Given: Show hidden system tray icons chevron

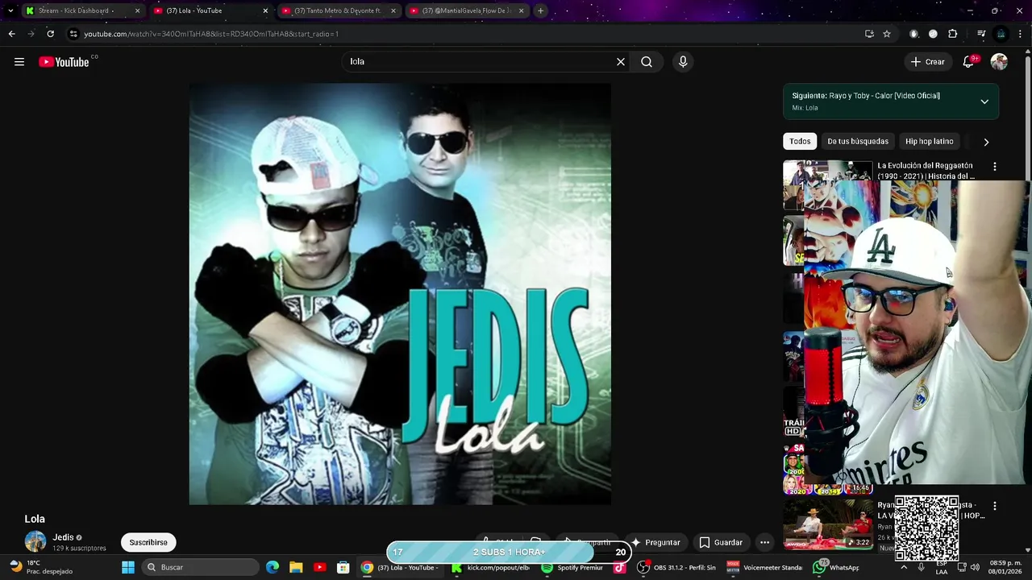Looking at the screenshot, I should coord(903,567).
